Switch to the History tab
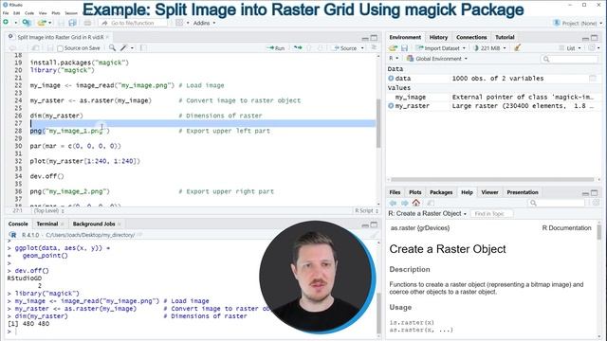Screen dimensions: 607x341 pyautogui.click(x=438, y=37)
